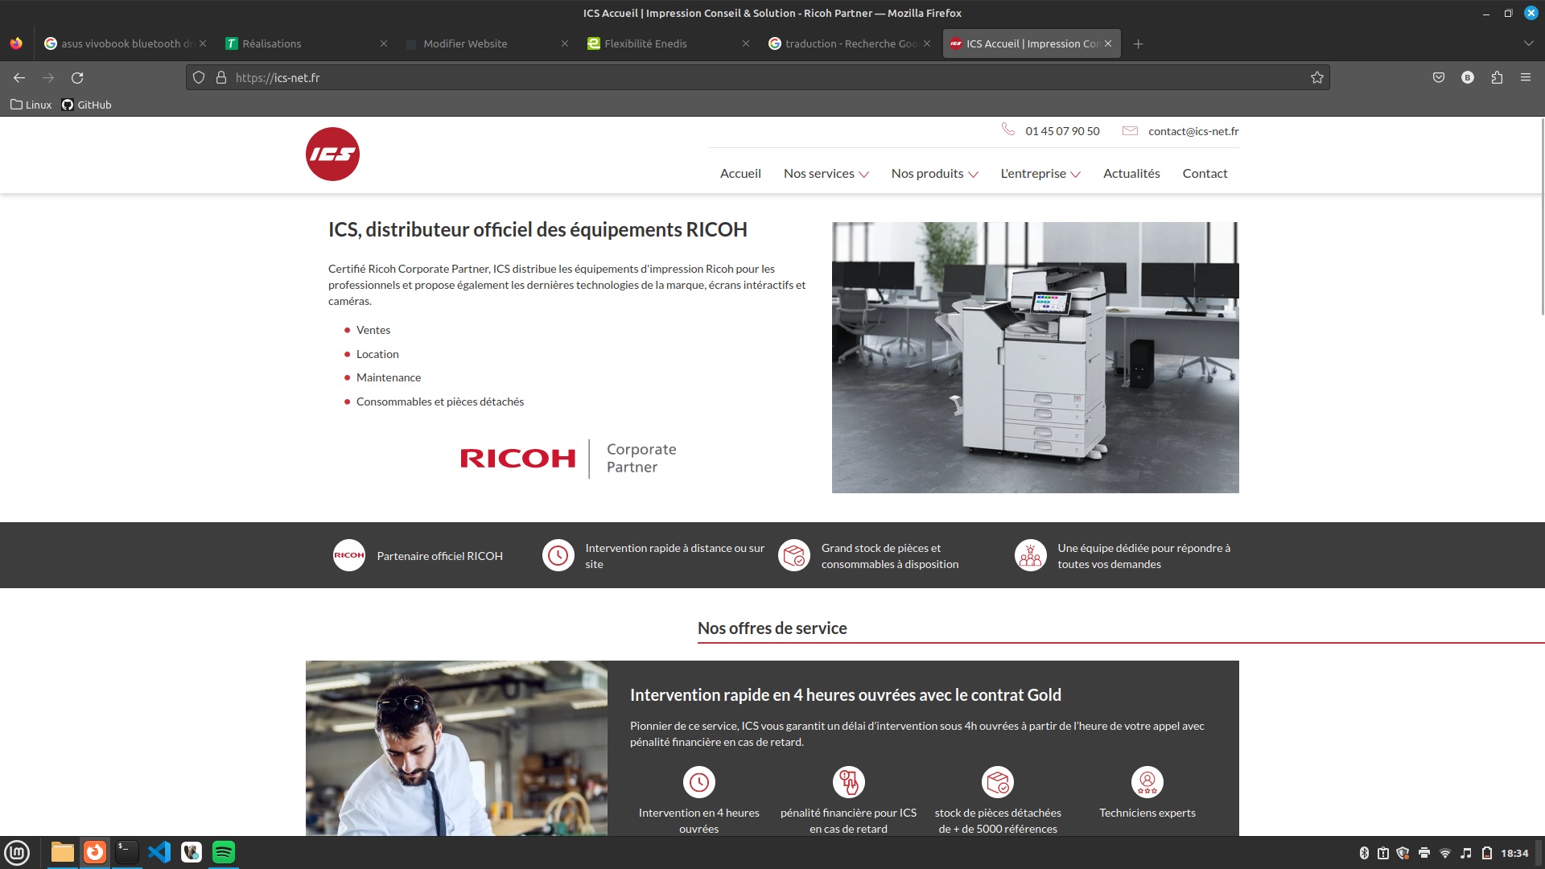Open Firefox application hamburger menu

[x=1526, y=78]
